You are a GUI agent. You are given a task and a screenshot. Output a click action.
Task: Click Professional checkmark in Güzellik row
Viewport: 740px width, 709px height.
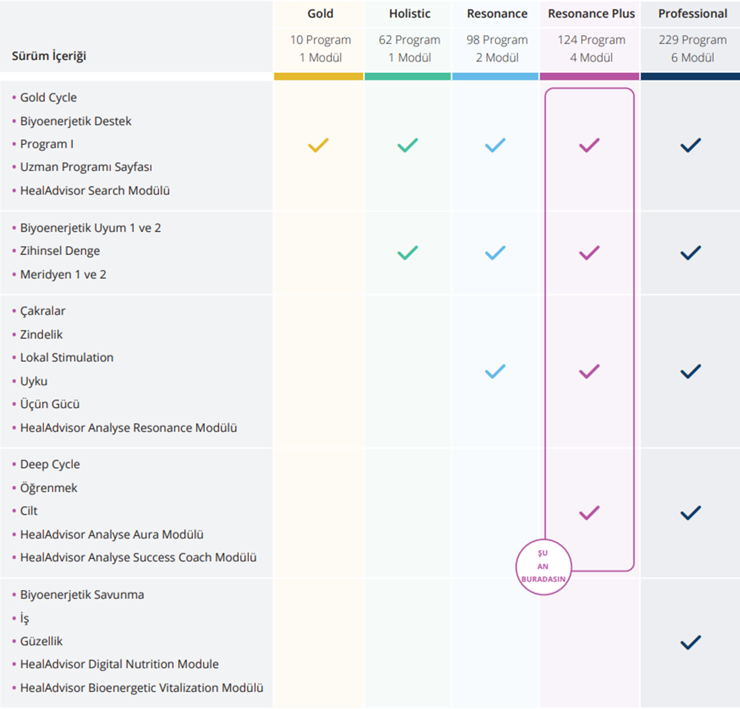[x=690, y=642]
